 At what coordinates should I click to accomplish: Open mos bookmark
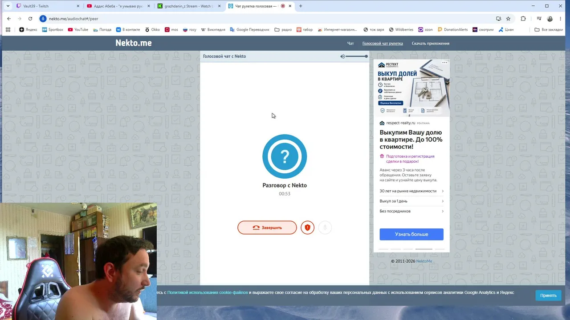171,30
